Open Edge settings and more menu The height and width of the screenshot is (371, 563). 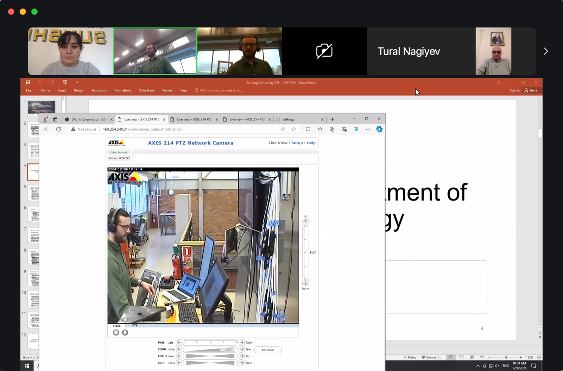click(368, 129)
